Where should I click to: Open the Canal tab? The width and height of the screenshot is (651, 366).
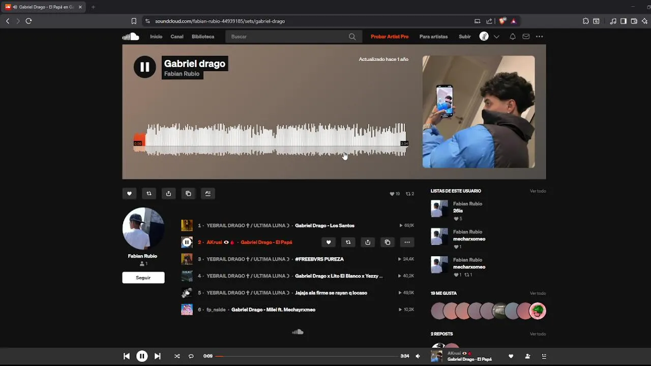[x=177, y=37]
